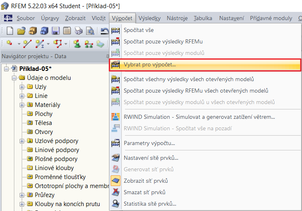This screenshot has width=302, height=211.
Task: Click the Save floppy disk icon
Action: [56, 30]
